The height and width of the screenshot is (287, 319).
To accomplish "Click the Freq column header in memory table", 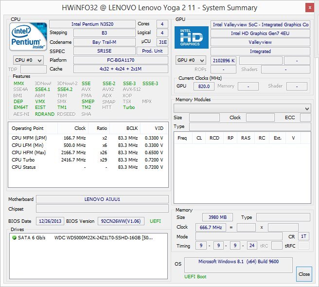I will (x=183, y=138).
